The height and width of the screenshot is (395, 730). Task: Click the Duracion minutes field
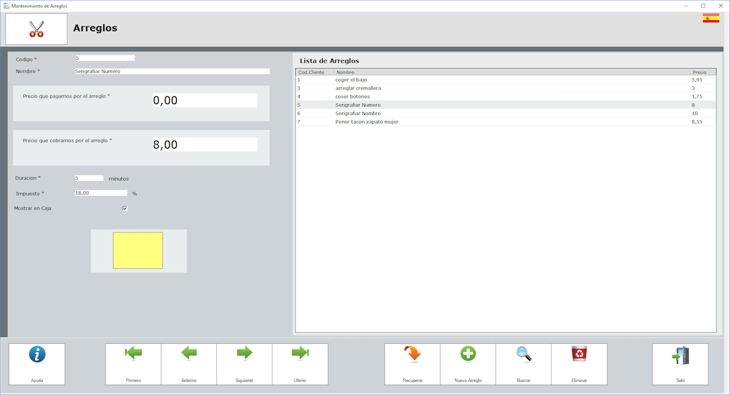click(89, 178)
